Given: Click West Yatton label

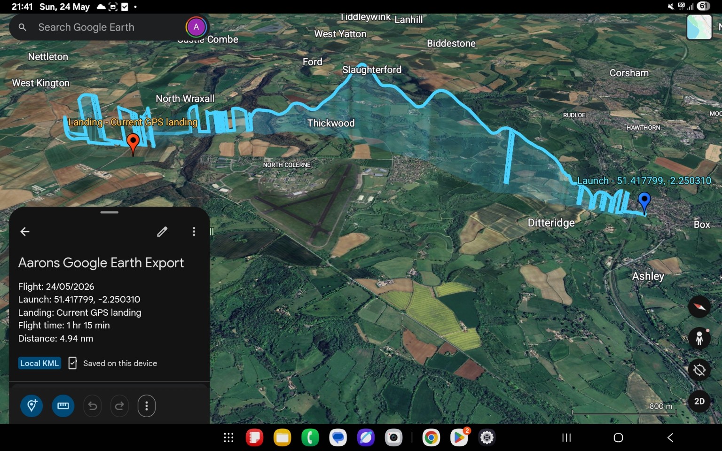Looking at the screenshot, I should pos(340,34).
